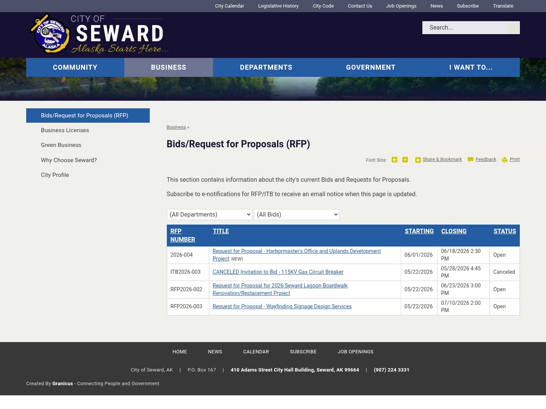546x409 pixels.
Task: Click the Canceled status cell
Action: [504, 272]
